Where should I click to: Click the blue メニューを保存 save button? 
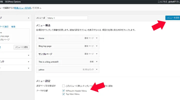tap(173, 18)
